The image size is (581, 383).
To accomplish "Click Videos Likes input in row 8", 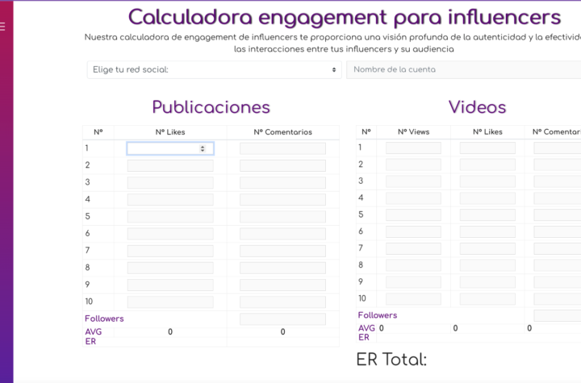I will tap(487, 265).
